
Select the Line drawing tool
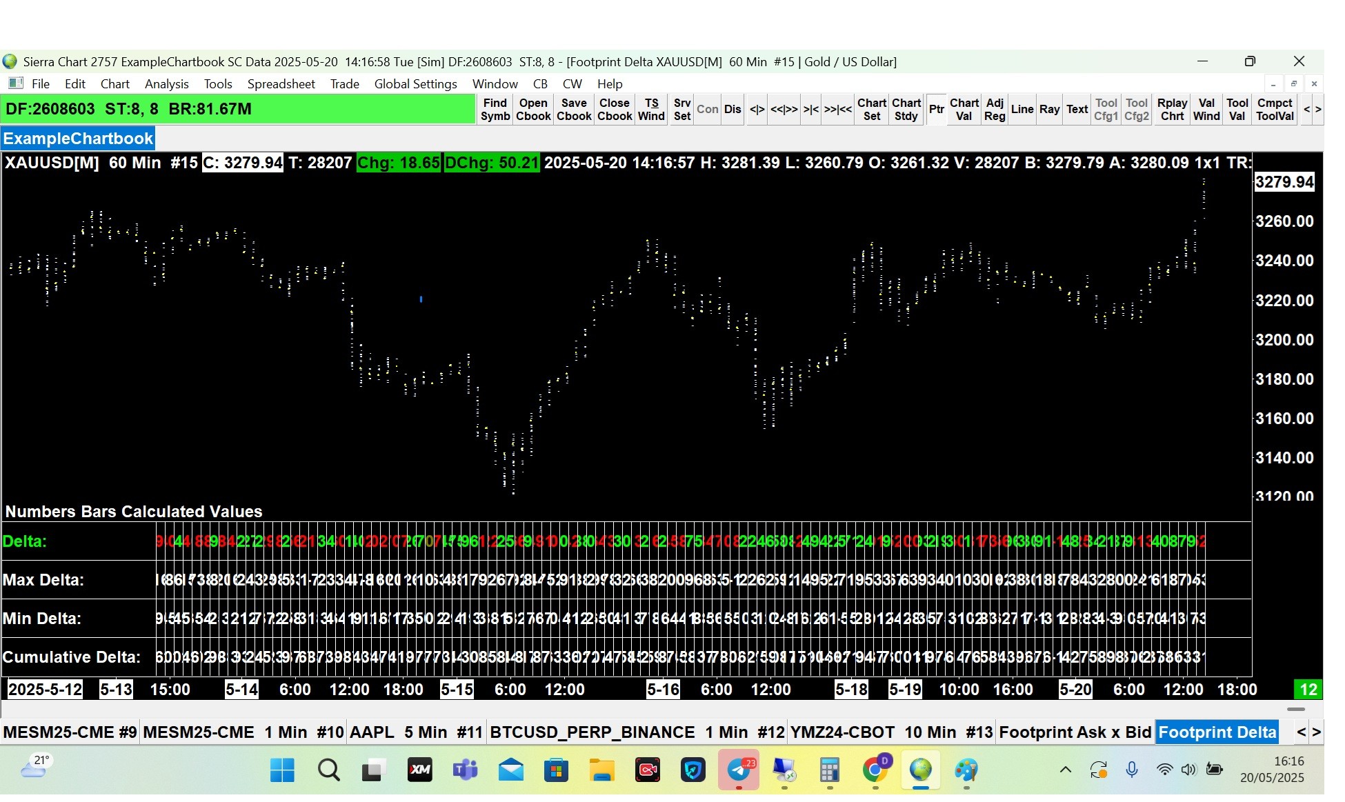point(1022,110)
